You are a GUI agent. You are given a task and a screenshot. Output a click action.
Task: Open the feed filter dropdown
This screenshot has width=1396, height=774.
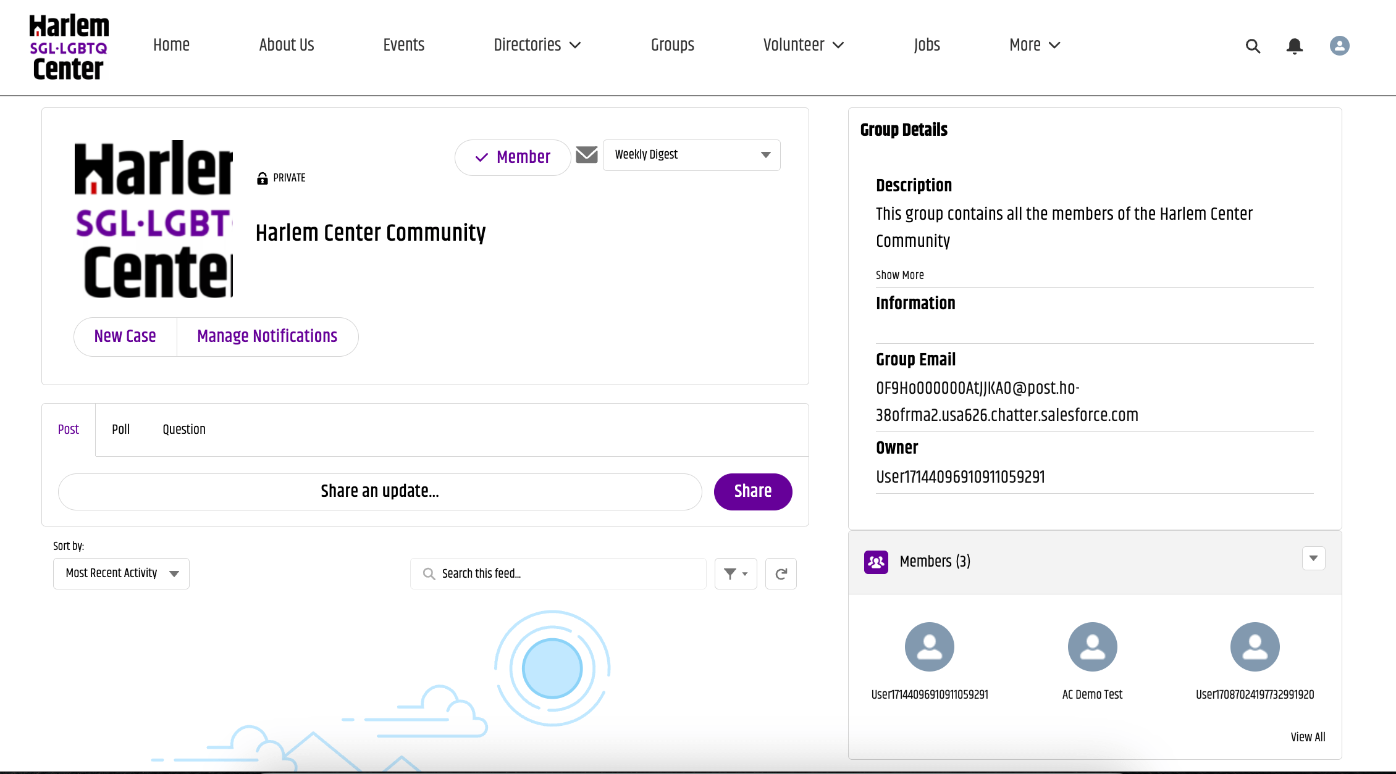(735, 574)
